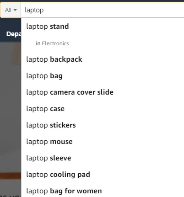The height and width of the screenshot is (197, 184).
Task: Choose laptop stand in Electronics
Action: click(x=103, y=43)
